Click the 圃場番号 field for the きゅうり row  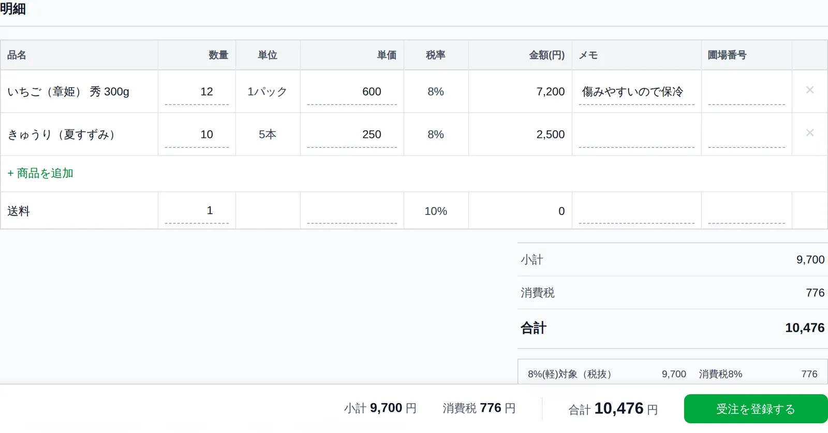click(746, 135)
